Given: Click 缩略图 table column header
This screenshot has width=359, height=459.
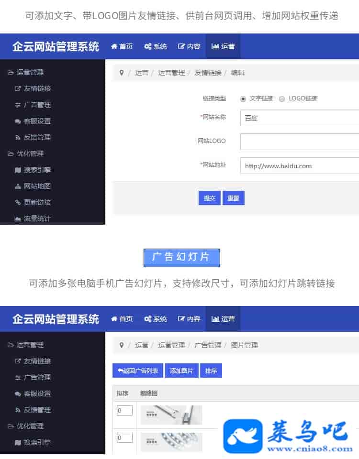Looking at the screenshot, I should [x=149, y=393].
